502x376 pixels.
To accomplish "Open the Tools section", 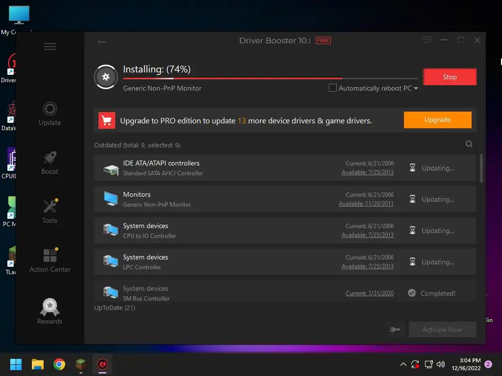I will click(50, 211).
